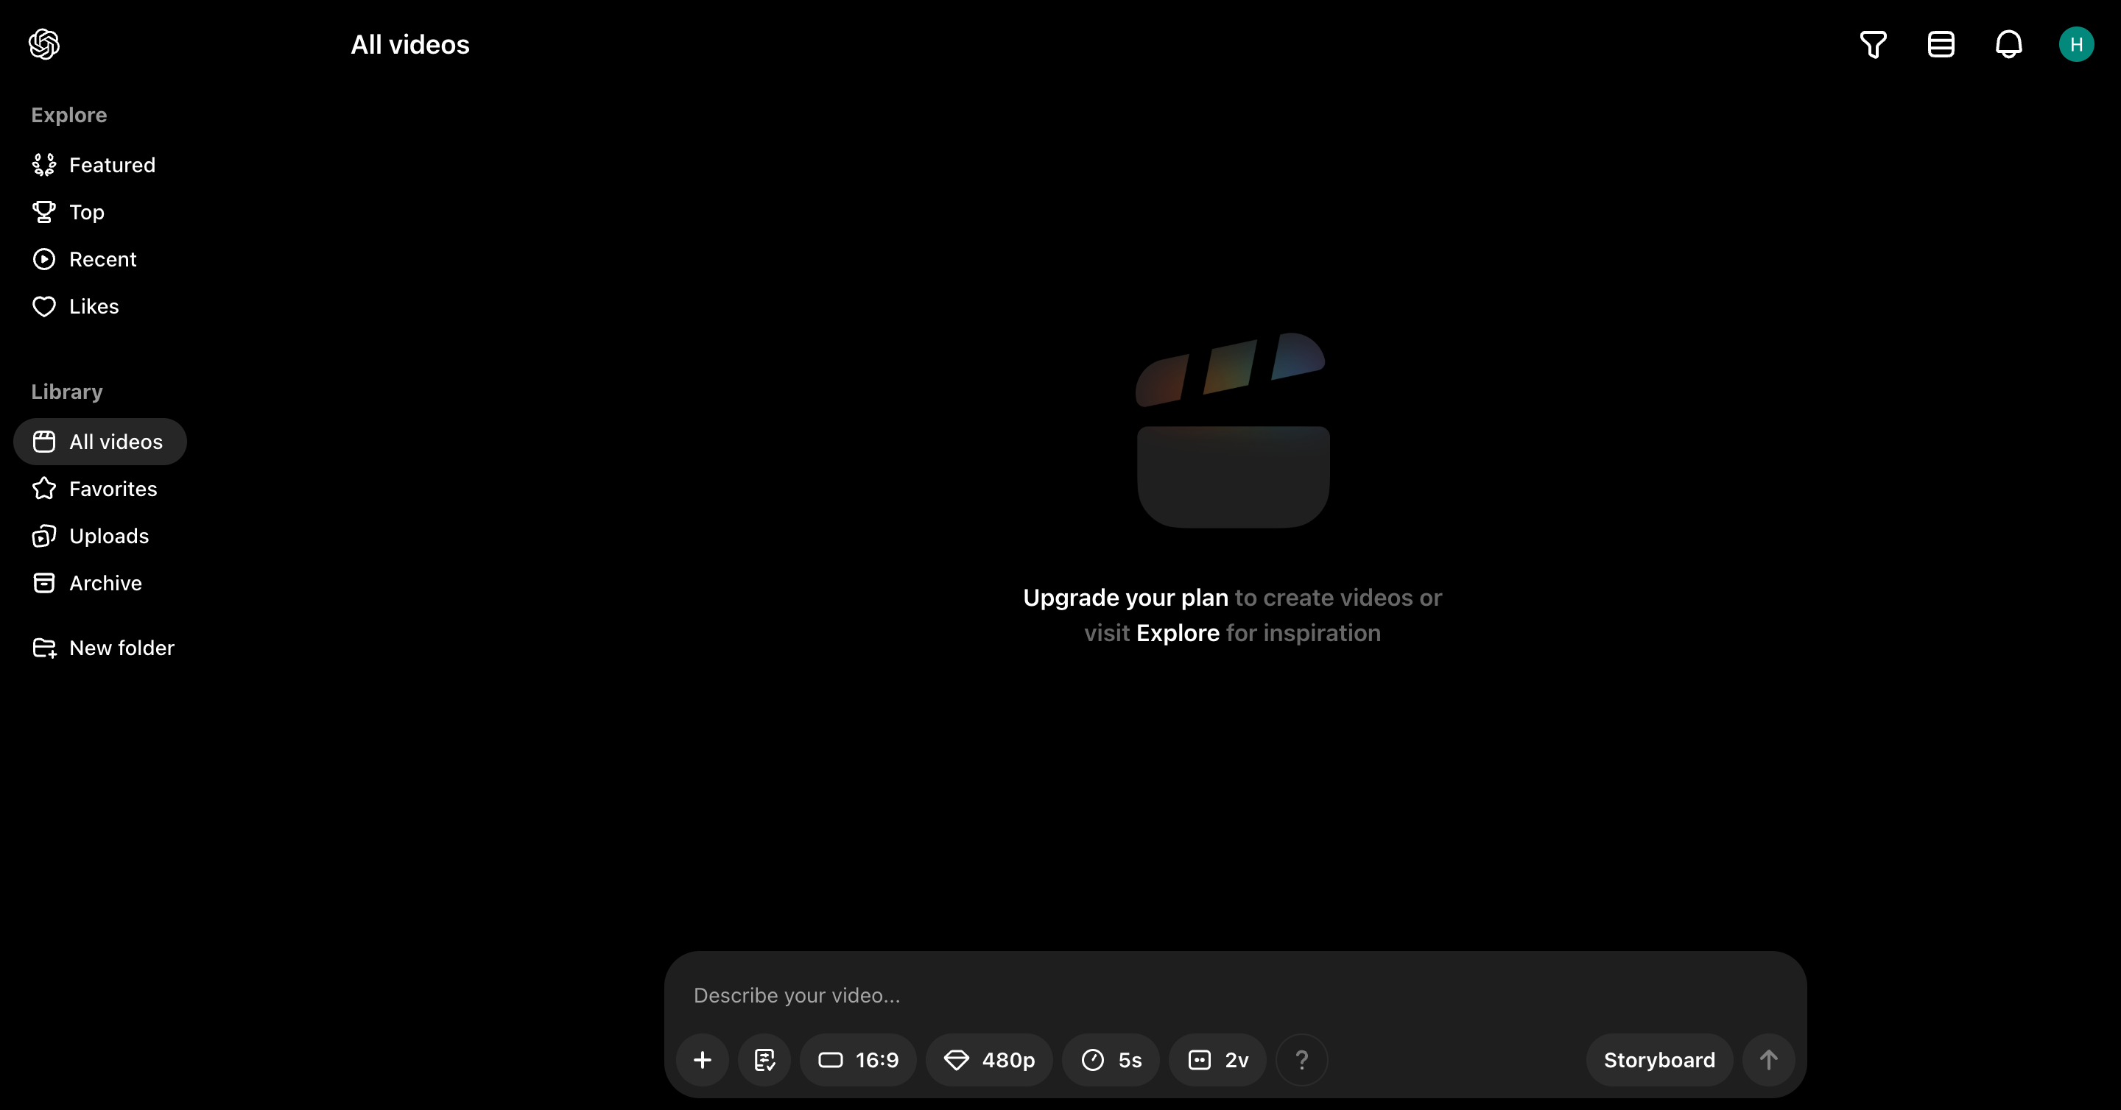Open the 2v variations dropdown

click(1218, 1060)
